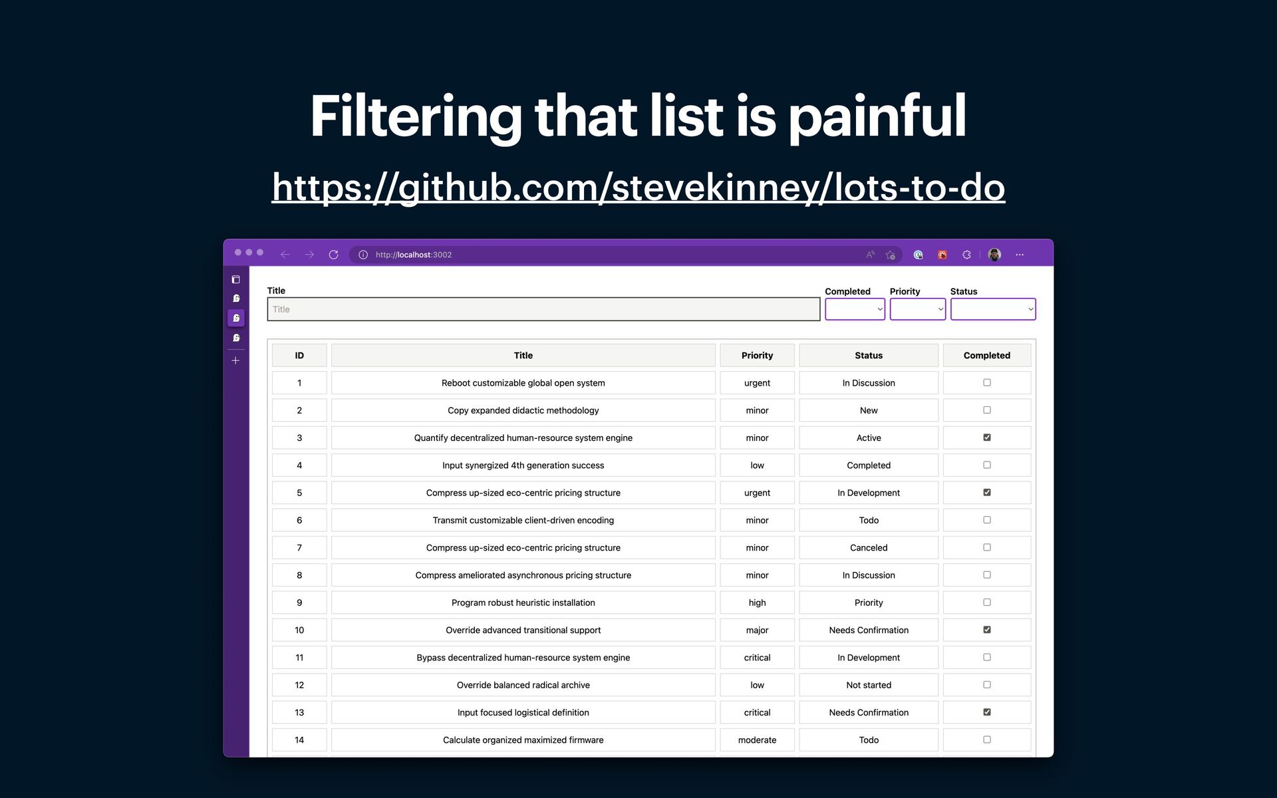Check the Completed box for task 1

(x=987, y=382)
